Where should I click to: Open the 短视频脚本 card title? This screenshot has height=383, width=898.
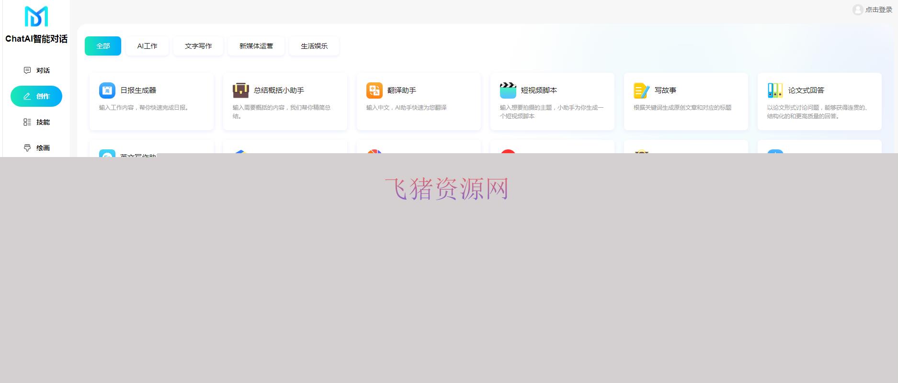539,90
